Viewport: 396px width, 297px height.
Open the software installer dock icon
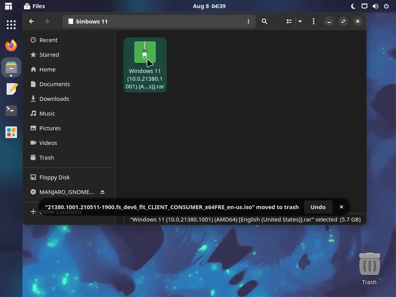pos(11,132)
